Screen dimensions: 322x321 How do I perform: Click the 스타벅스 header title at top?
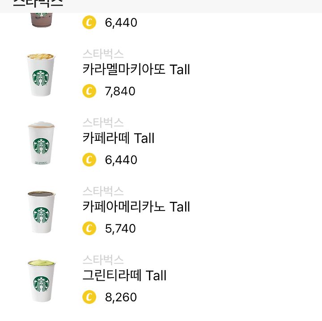pyautogui.click(x=38, y=4)
